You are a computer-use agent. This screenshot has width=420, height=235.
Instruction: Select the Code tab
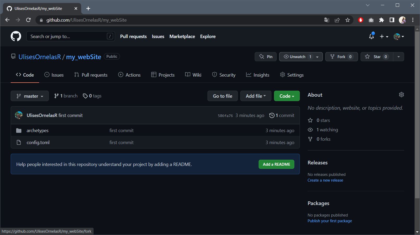(x=25, y=75)
